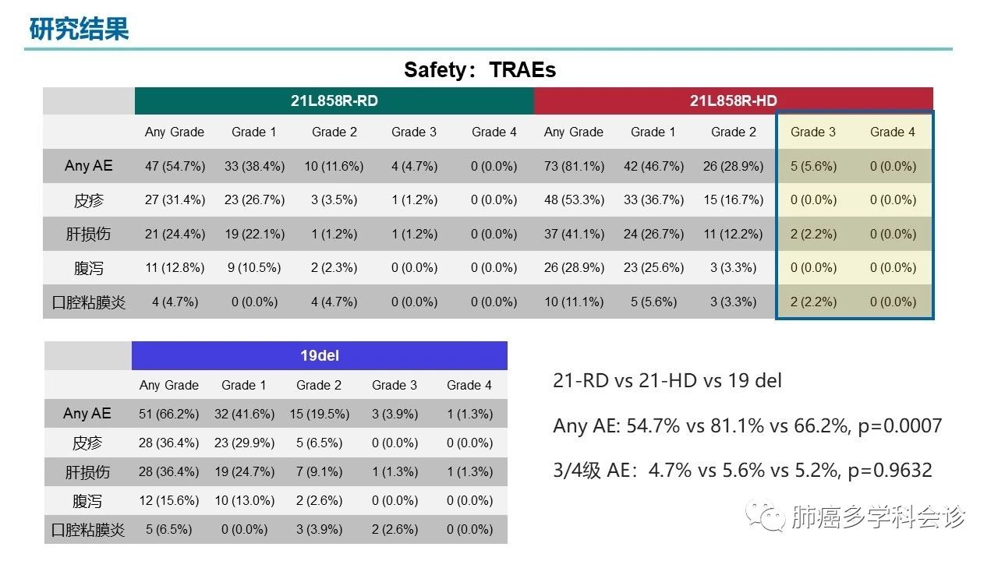Click the 肺癌多学科会诊 watermark text

tap(879, 516)
